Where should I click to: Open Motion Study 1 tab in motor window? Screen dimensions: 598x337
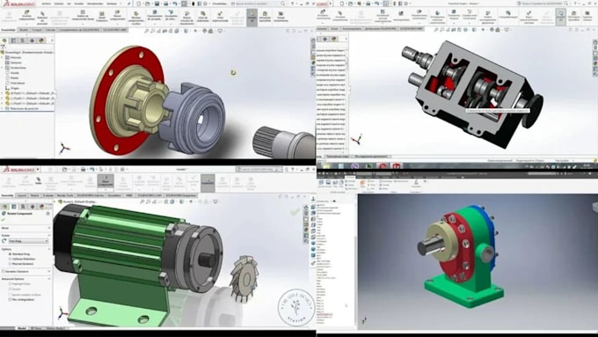point(56,328)
